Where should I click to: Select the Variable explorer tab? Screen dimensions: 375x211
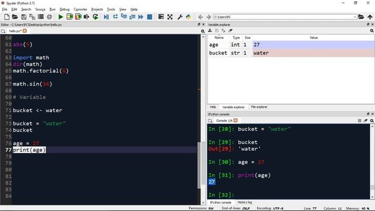click(233, 107)
